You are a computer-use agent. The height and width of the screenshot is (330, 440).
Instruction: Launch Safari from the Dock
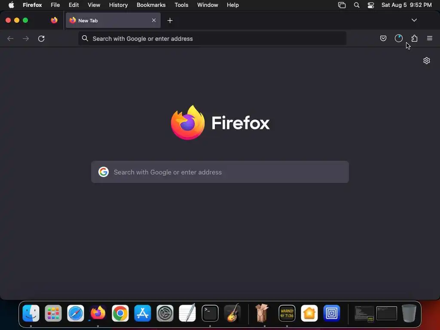(76, 313)
